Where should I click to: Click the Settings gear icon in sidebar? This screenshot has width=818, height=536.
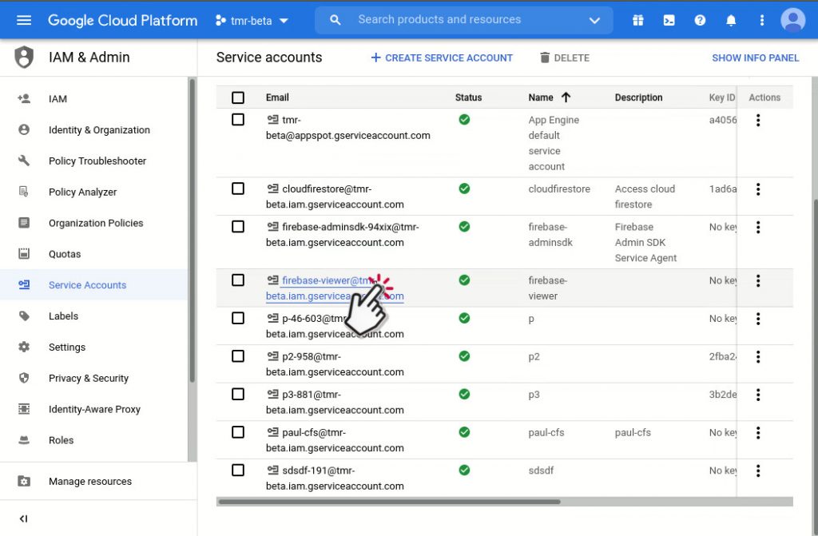coord(24,347)
